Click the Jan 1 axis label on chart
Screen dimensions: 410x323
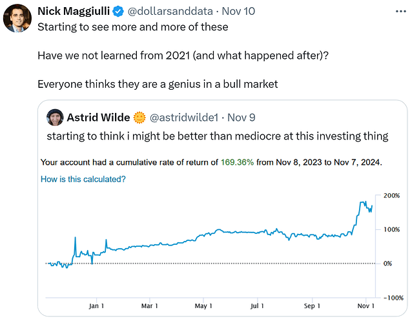(x=96, y=306)
